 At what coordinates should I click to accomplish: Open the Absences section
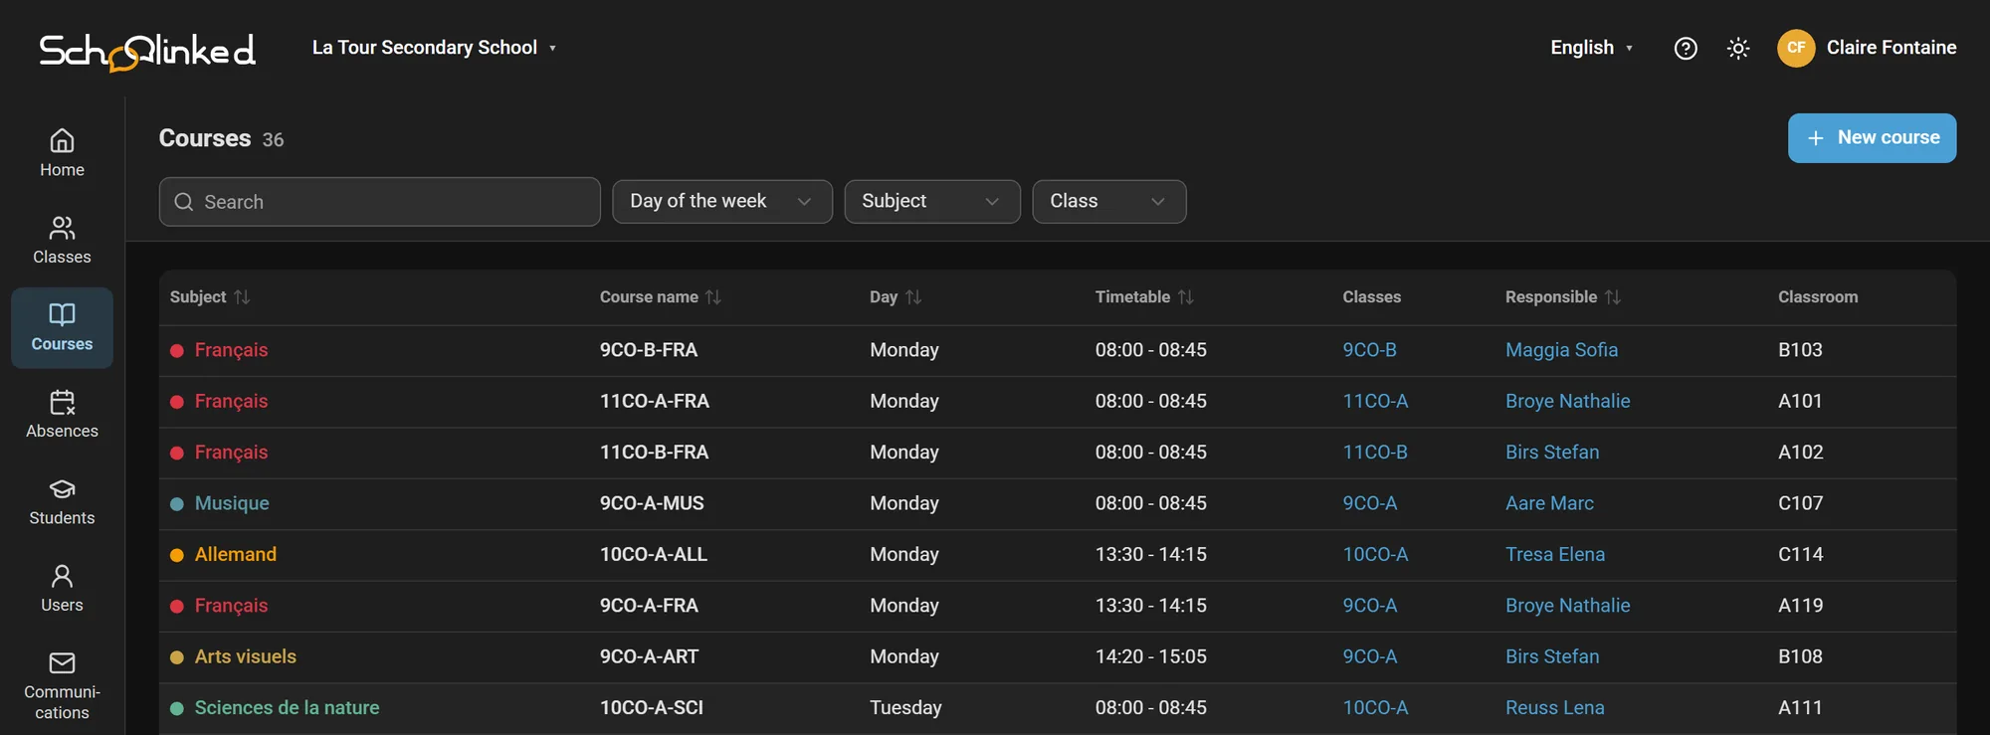pyautogui.click(x=62, y=415)
